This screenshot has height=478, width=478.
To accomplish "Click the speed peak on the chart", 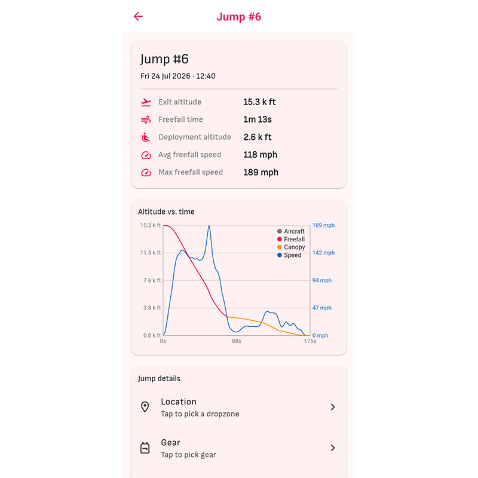I will 209,226.
